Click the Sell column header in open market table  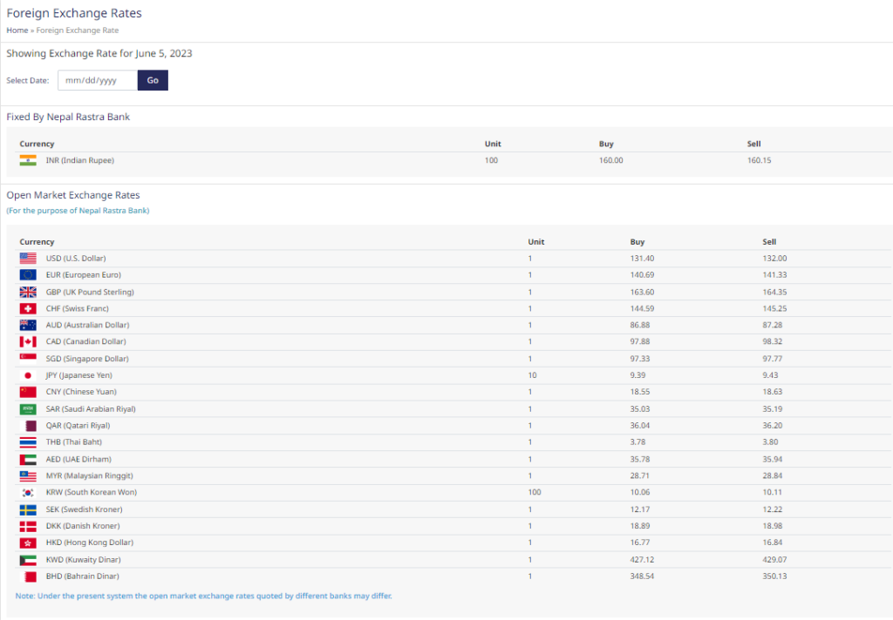coord(769,242)
